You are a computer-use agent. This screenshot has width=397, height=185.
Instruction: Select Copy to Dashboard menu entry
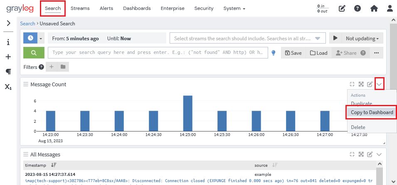click(x=372, y=112)
